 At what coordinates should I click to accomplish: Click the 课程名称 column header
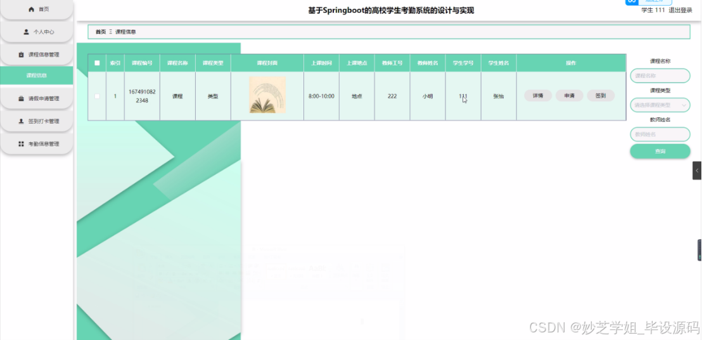177,63
